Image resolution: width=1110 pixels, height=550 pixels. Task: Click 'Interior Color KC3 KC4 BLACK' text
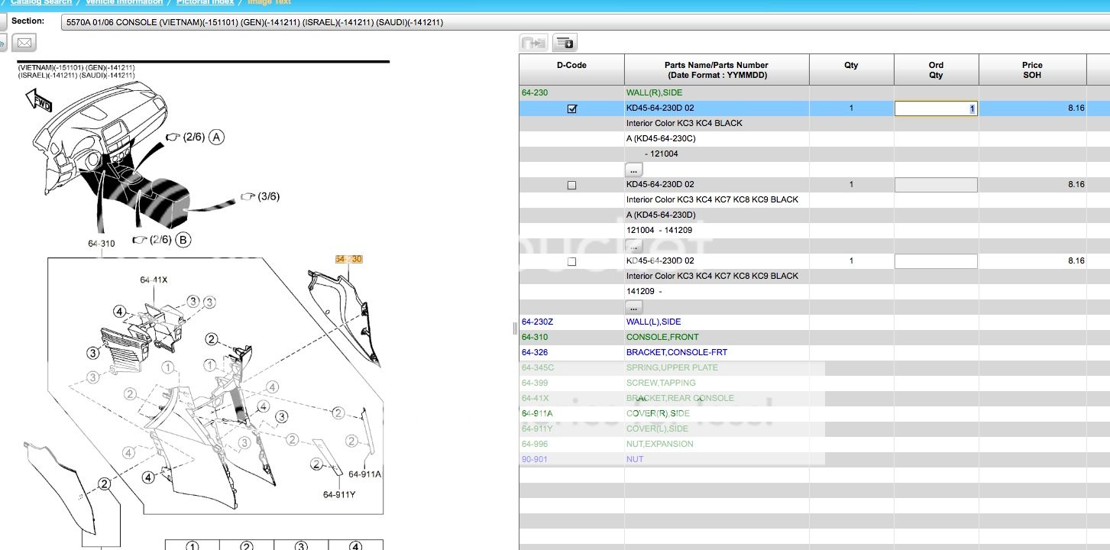684,123
